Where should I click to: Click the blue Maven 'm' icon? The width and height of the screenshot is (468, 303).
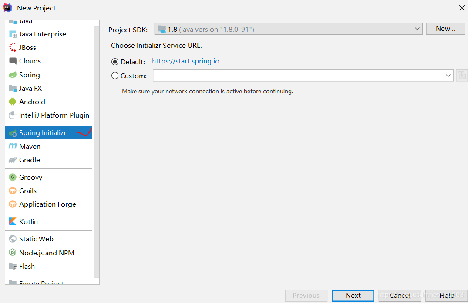(13, 146)
